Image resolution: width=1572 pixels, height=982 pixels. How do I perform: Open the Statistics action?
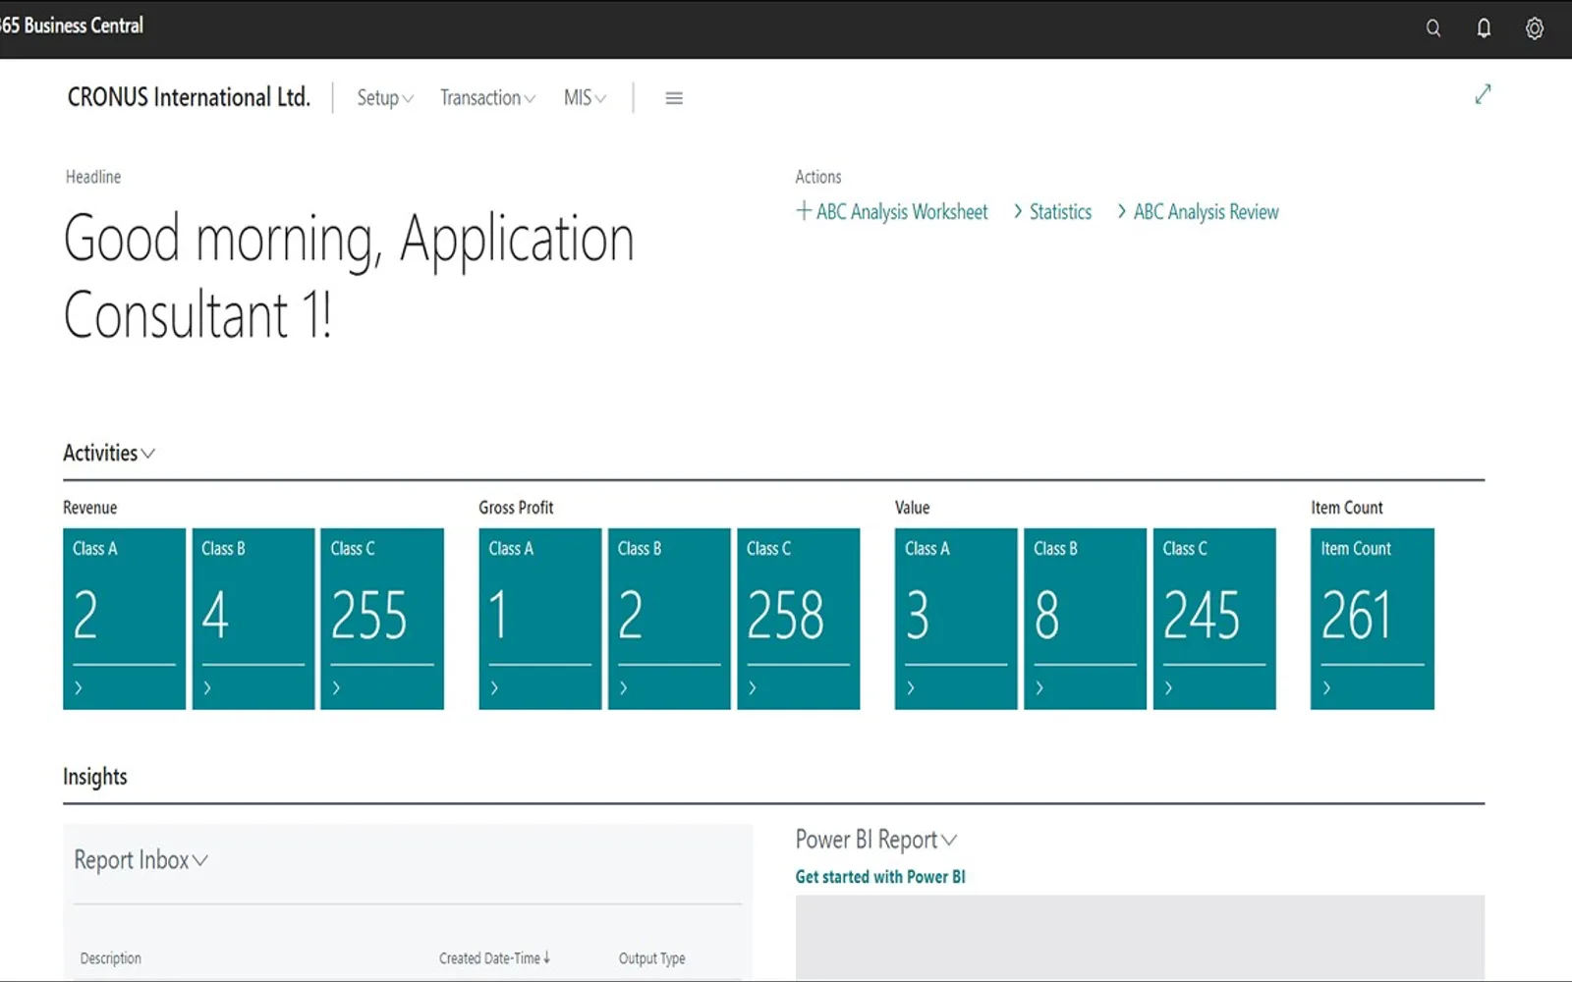[x=1052, y=212]
